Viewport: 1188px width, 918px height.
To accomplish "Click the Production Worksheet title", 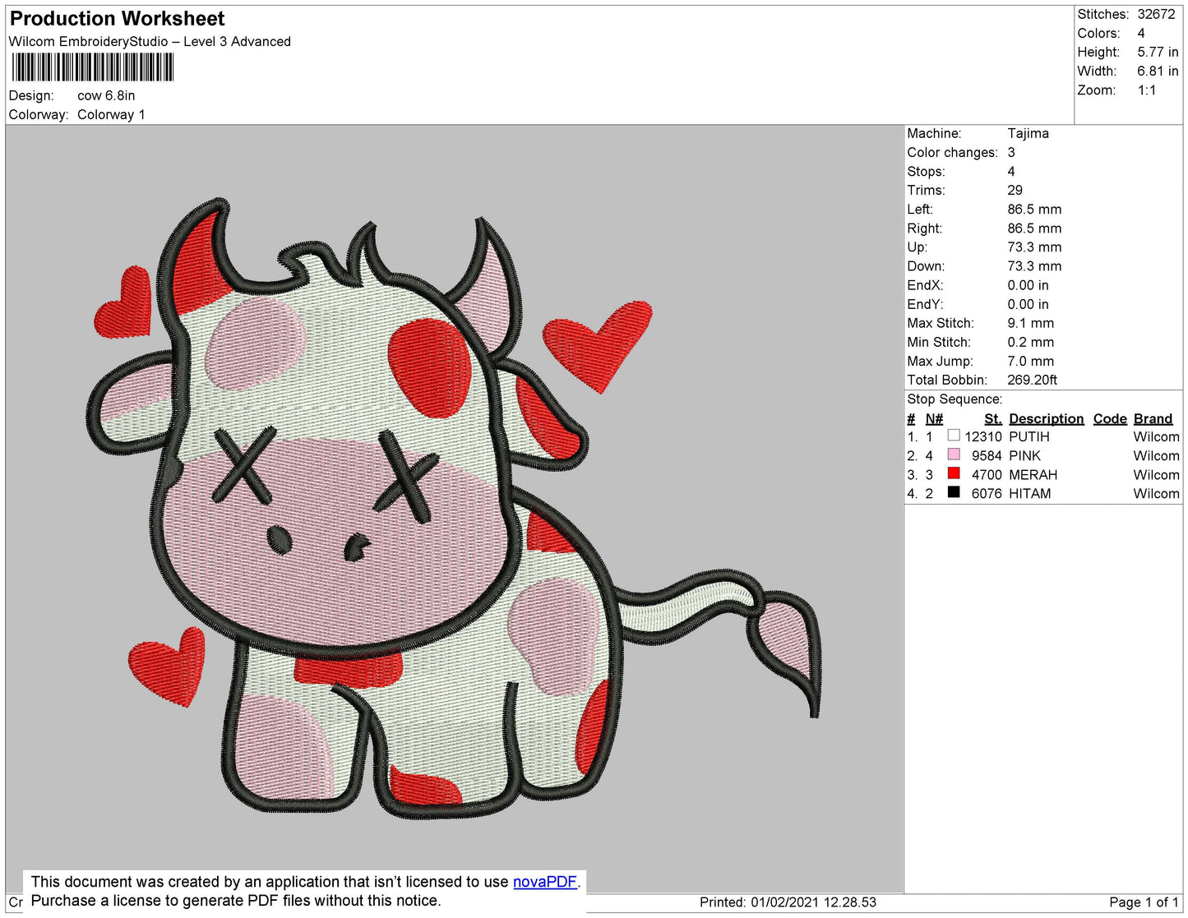I will click(117, 18).
